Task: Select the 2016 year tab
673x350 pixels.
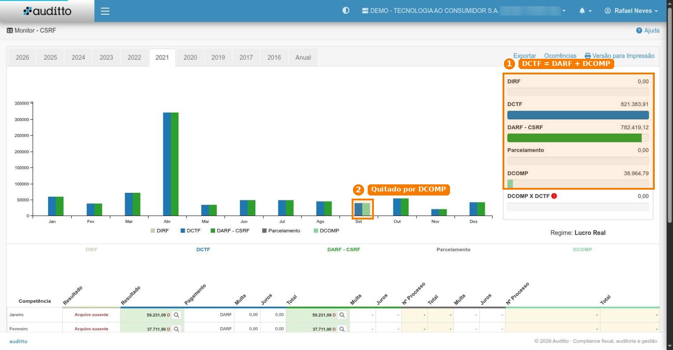Action: [x=274, y=57]
